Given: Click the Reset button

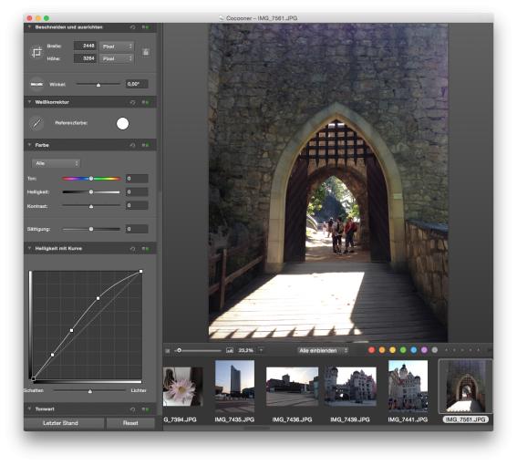Looking at the screenshot, I should 130,423.
